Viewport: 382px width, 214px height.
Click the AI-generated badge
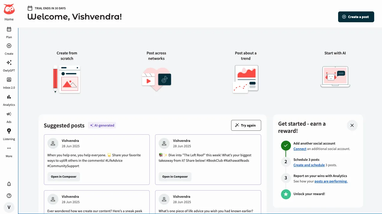click(x=102, y=125)
